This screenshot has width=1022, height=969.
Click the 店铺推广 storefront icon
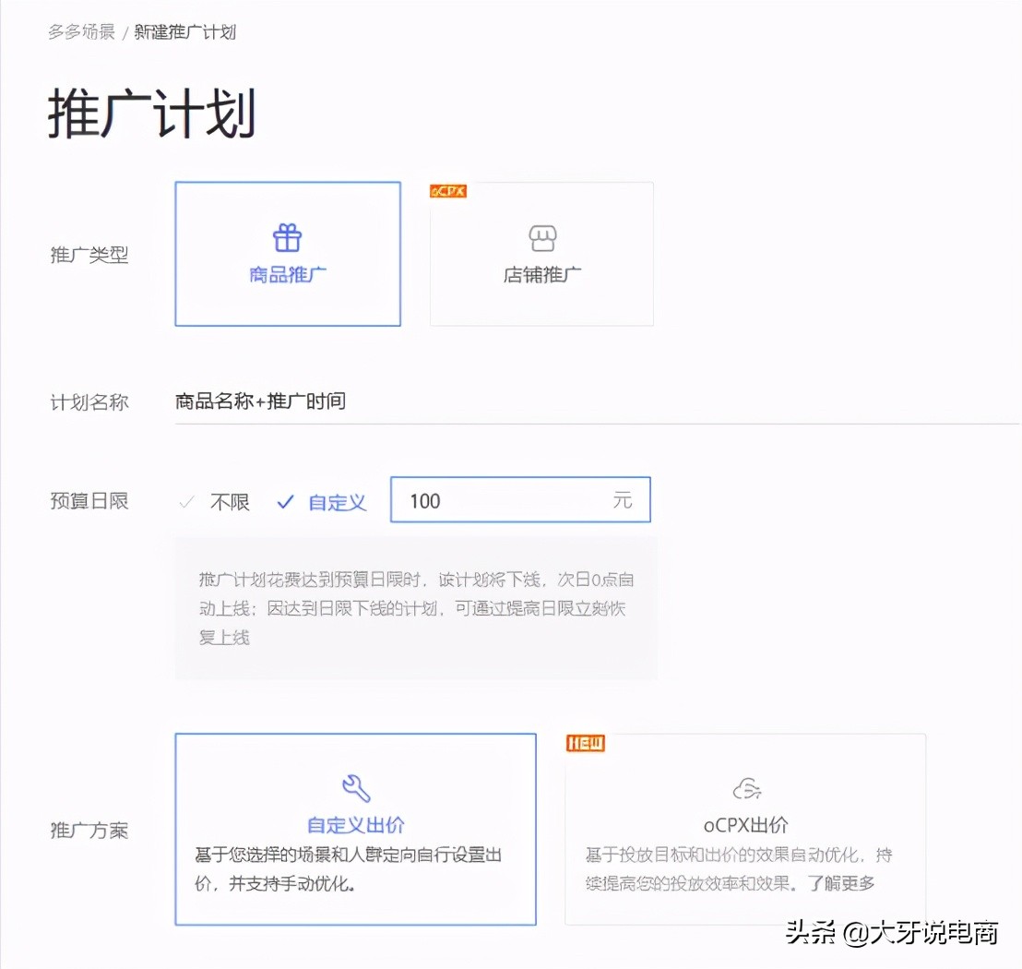542,237
